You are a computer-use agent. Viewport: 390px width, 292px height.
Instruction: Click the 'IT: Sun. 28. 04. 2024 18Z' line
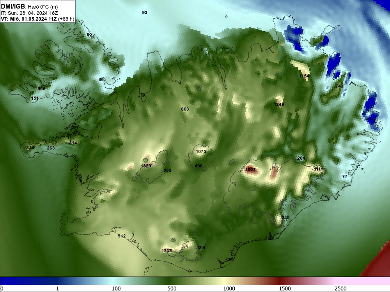(x=29, y=13)
